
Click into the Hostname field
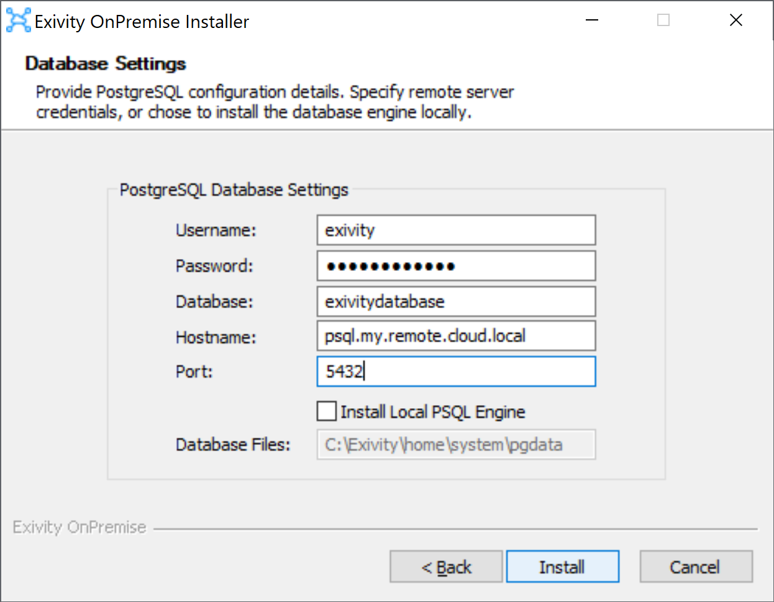pos(456,335)
